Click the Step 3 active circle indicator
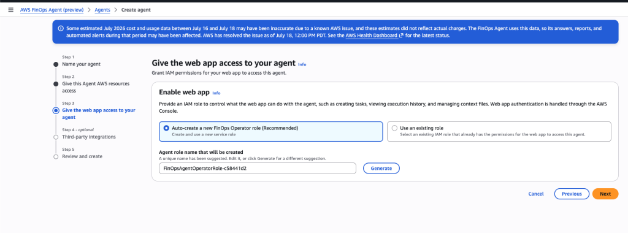Image resolution: width=628 pixels, height=233 pixels. [56, 110]
